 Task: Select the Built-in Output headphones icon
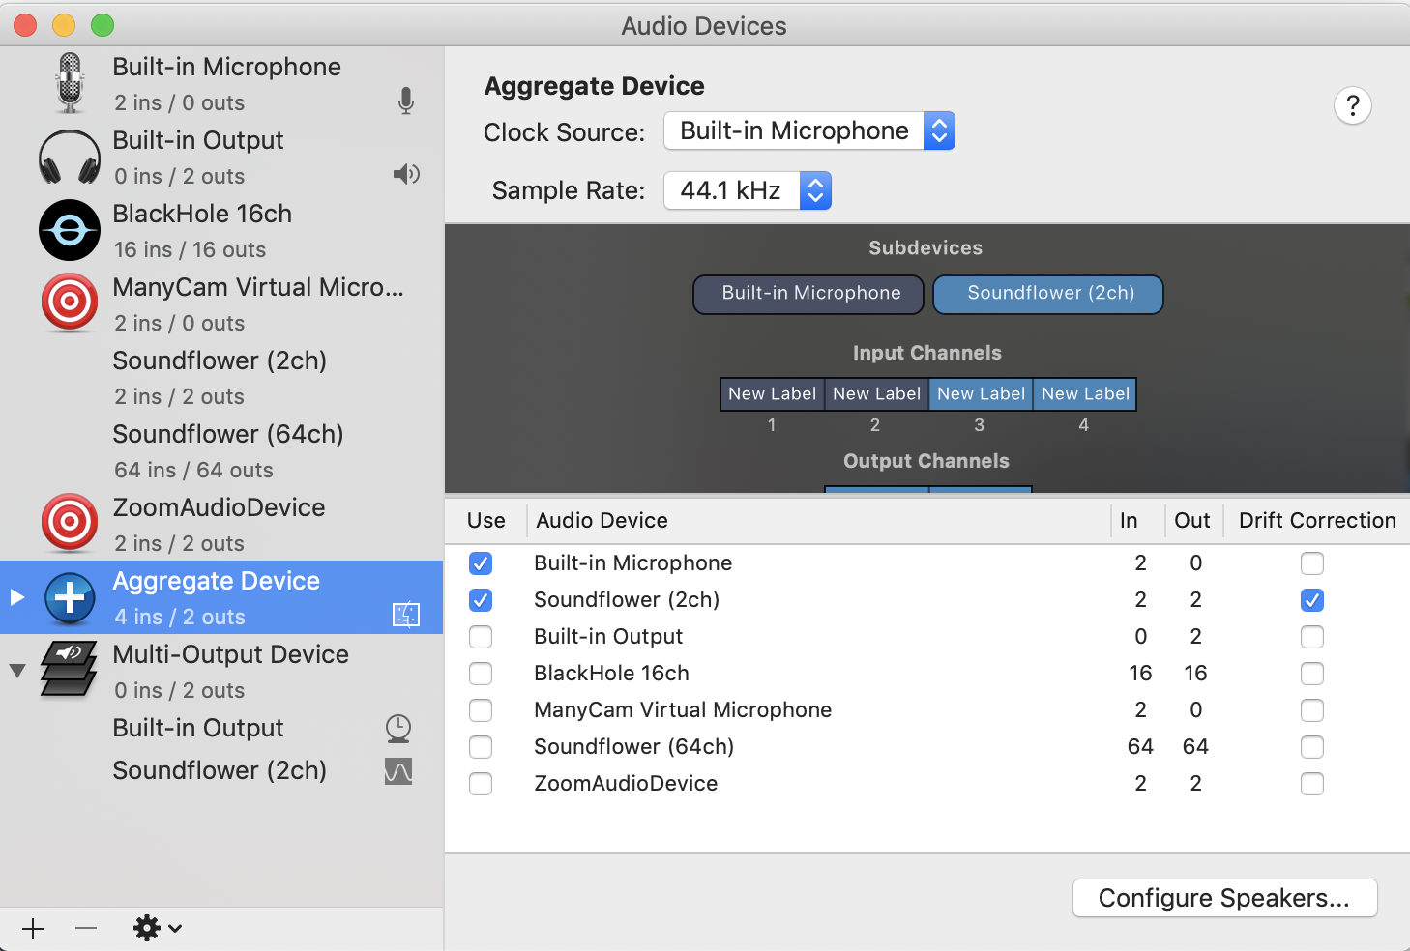[70, 158]
